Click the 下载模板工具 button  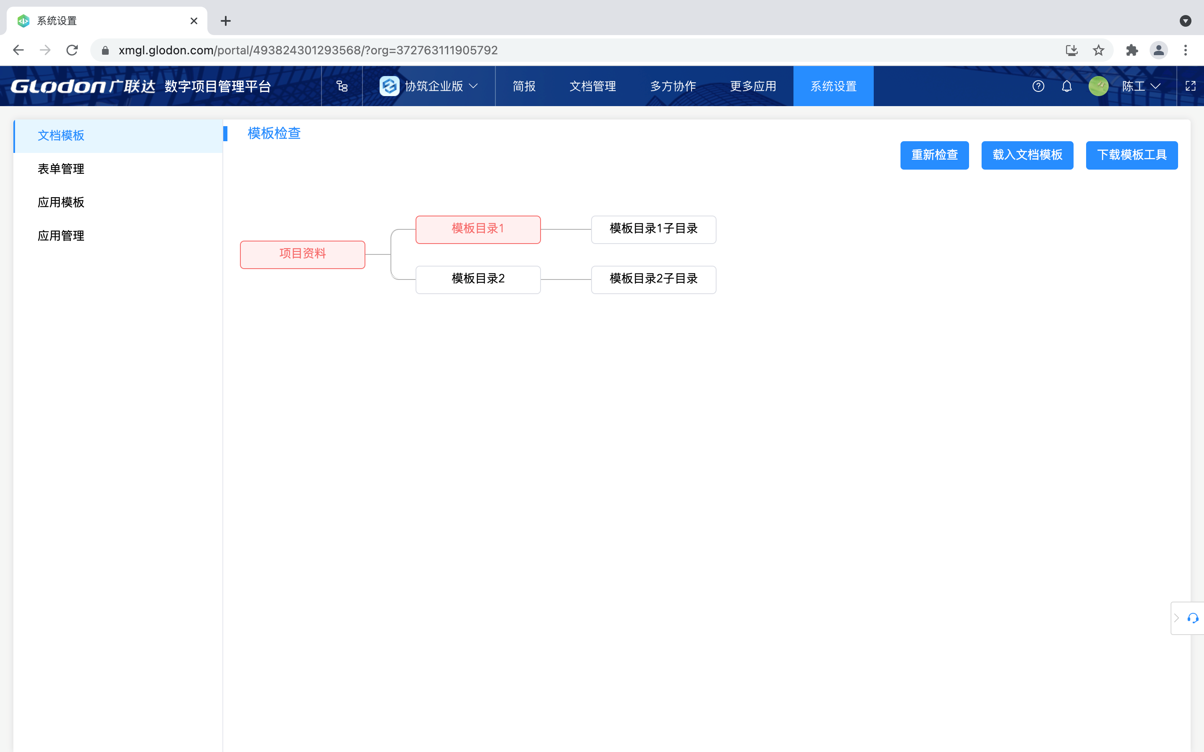click(x=1131, y=155)
